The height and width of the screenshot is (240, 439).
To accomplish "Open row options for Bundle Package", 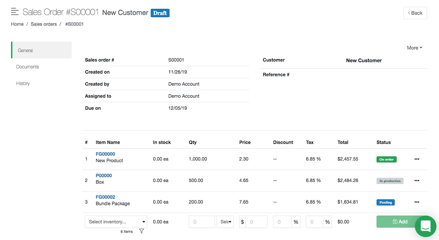I will [x=417, y=202].
